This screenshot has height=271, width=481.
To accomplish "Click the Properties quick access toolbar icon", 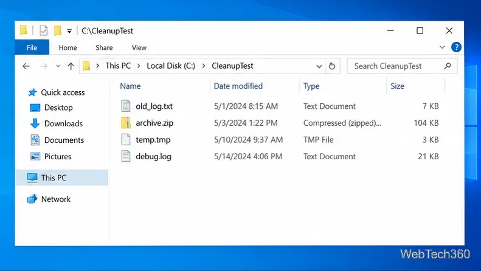I will tap(44, 30).
